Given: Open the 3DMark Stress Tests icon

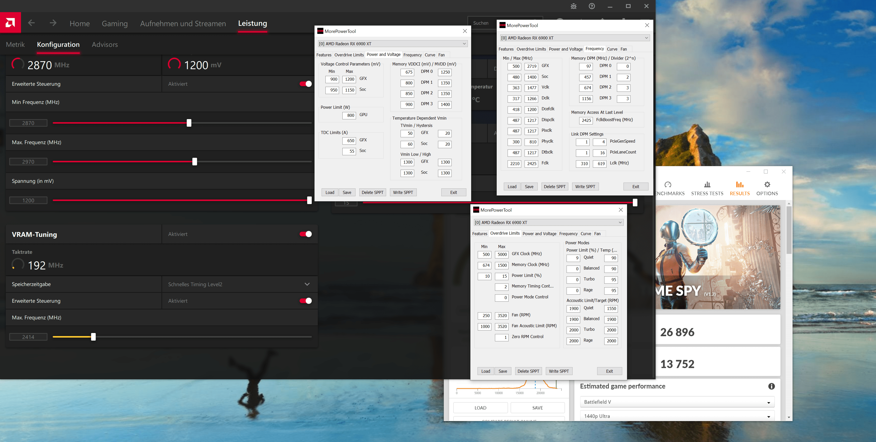Looking at the screenshot, I should point(707,185).
